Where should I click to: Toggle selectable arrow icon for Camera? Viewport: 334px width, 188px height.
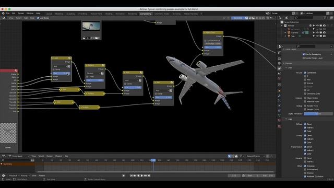click(314, 32)
